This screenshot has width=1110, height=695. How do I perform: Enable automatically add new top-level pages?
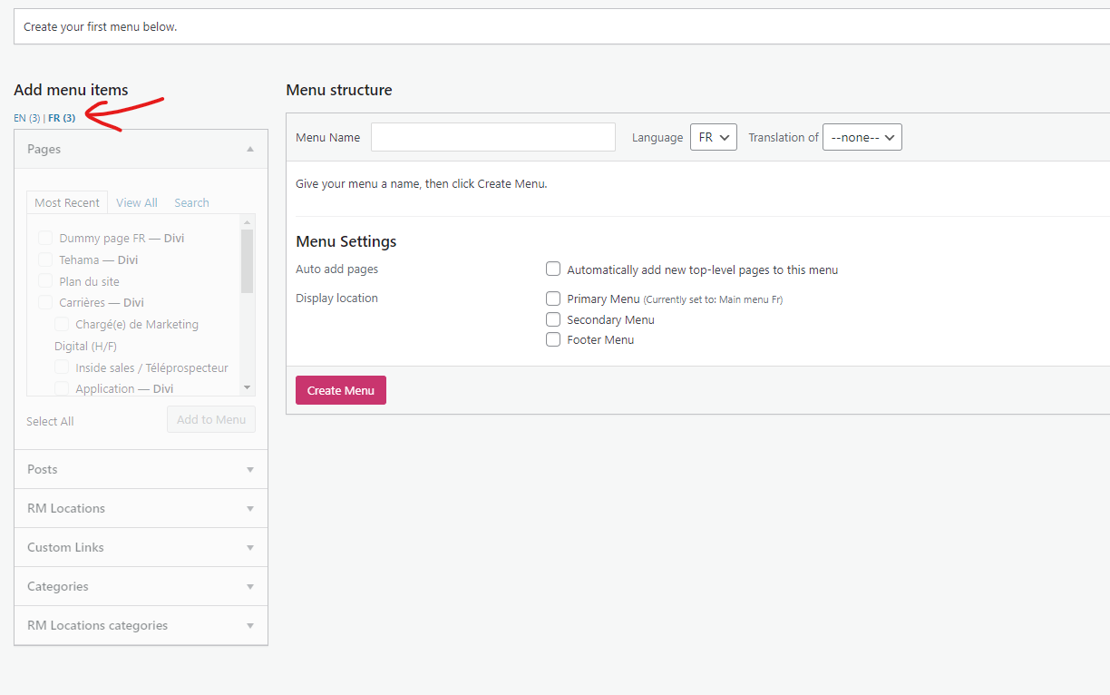[553, 269]
